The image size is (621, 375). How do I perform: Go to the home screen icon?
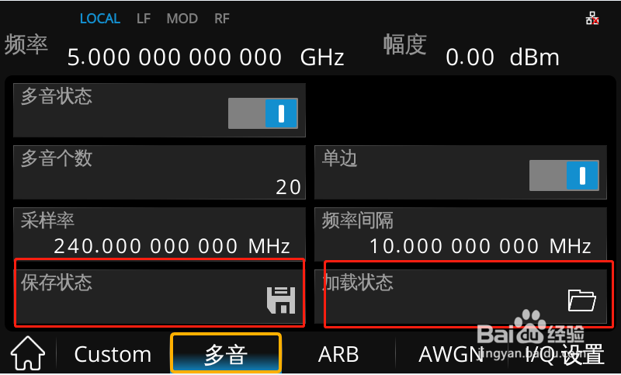tap(27, 353)
